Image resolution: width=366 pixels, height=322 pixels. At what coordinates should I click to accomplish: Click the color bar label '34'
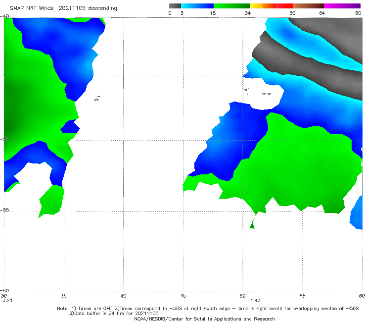click(x=248, y=13)
